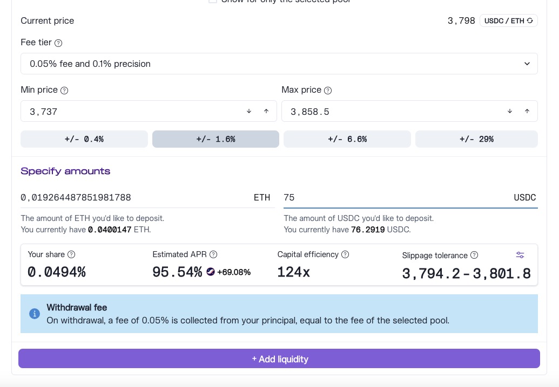Decrease Max price with down arrow

[x=510, y=112]
